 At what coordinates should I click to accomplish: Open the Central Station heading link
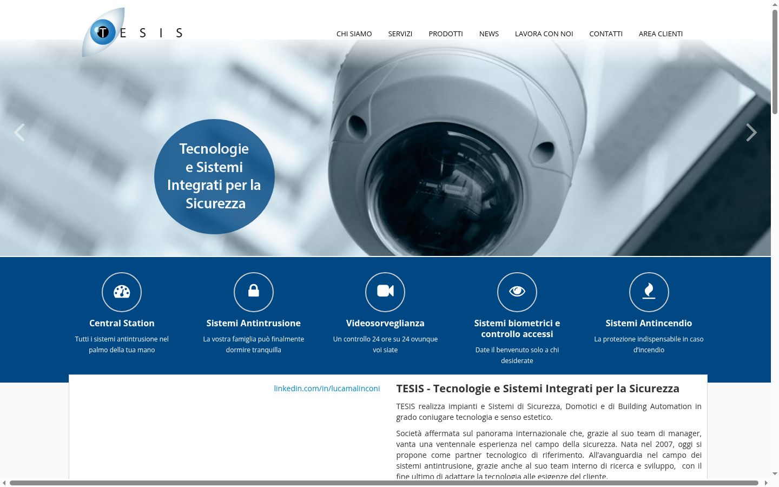tap(122, 323)
